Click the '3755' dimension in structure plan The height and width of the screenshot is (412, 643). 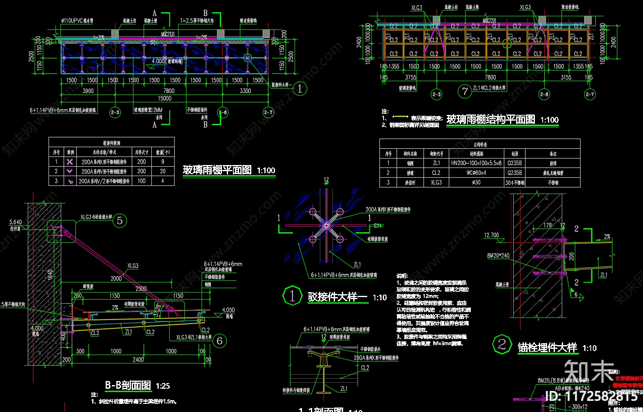tap(410, 77)
